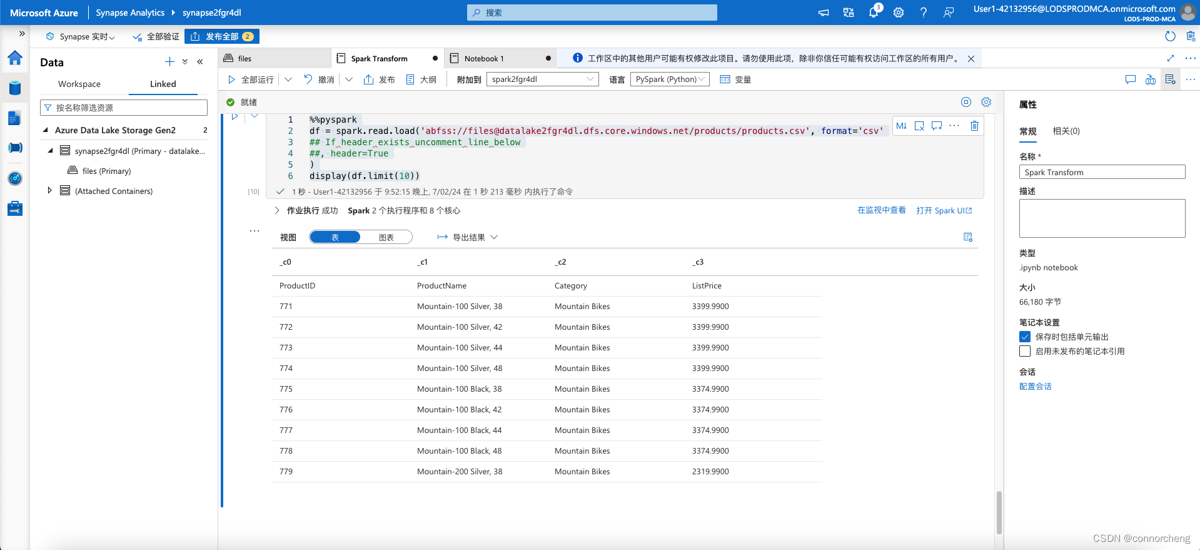Open the 打开 Spark UI link
Screen dimensions: 1200x550
(x=944, y=210)
